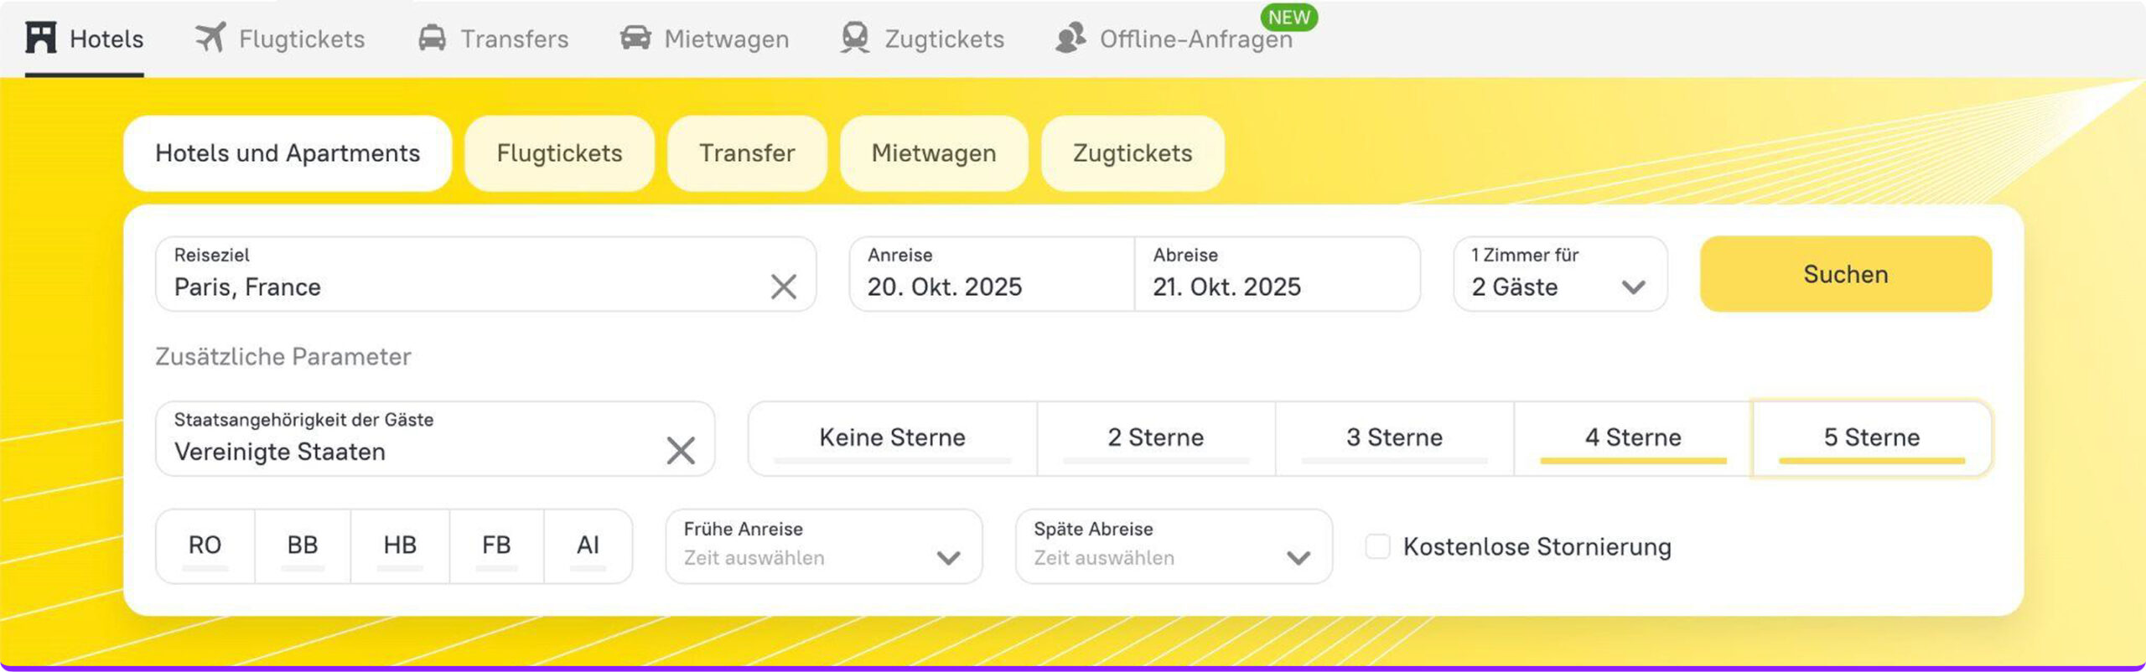Click the Zugtickets train icon
The width and height of the screenshot is (2146, 672).
click(x=855, y=38)
